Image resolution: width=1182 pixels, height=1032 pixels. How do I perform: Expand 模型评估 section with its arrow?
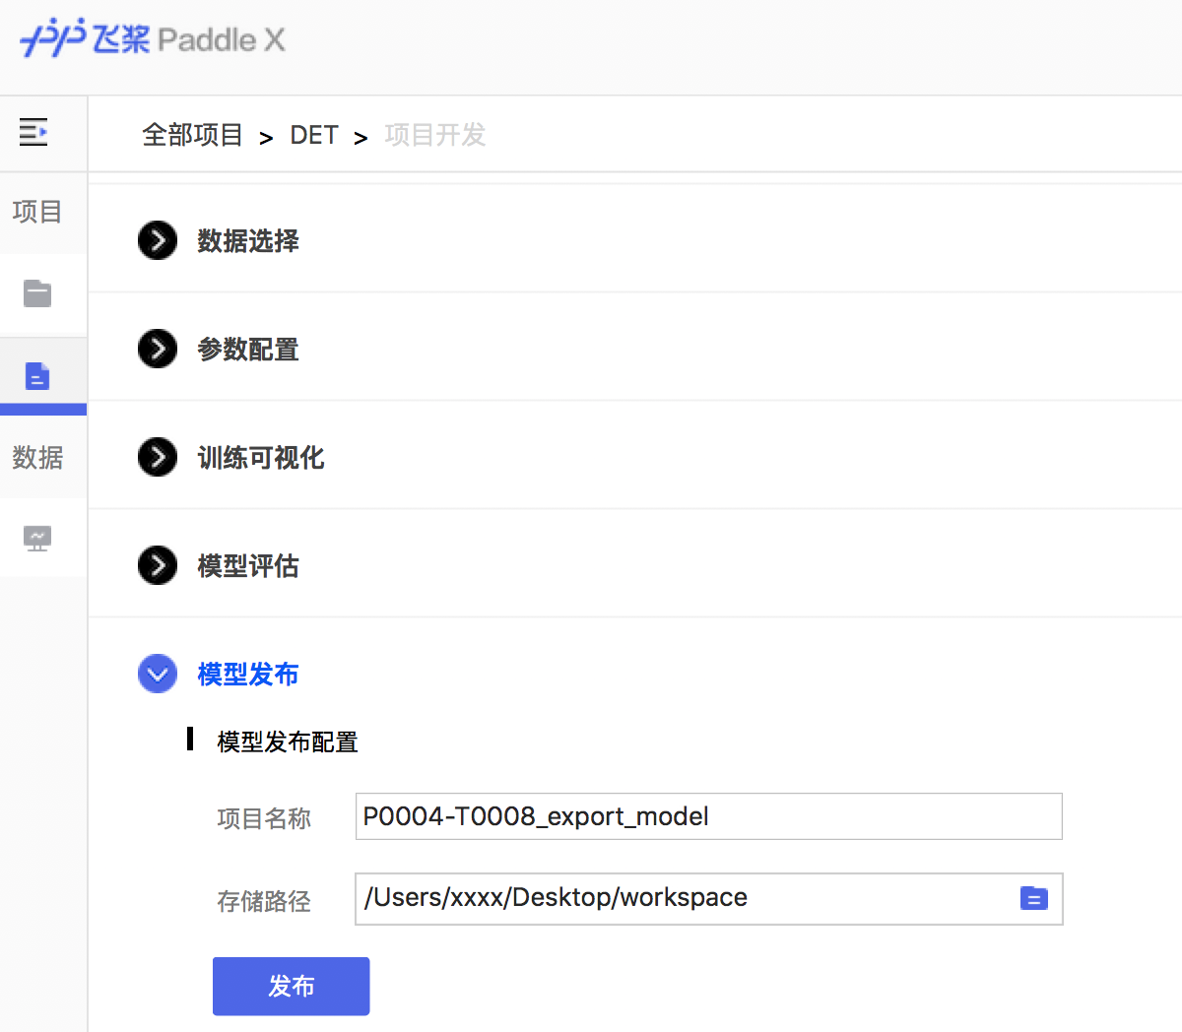coord(158,565)
